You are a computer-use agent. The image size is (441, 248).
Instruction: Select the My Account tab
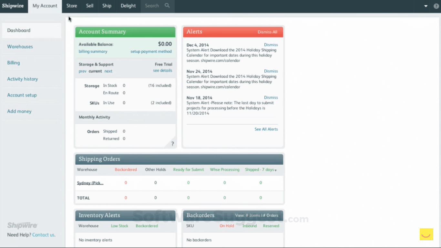(x=45, y=5)
